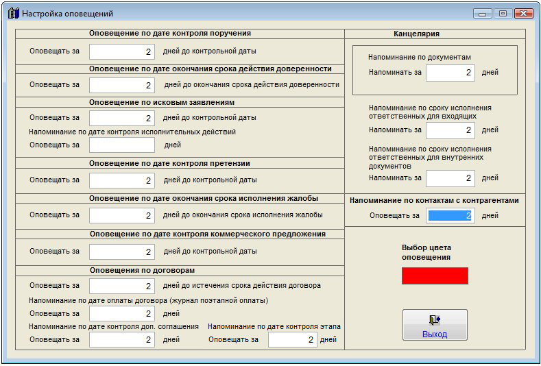Click heading Оповещение по дате контроля поручения
Image resolution: width=541 pixels, height=366 pixels.
click(x=170, y=33)
